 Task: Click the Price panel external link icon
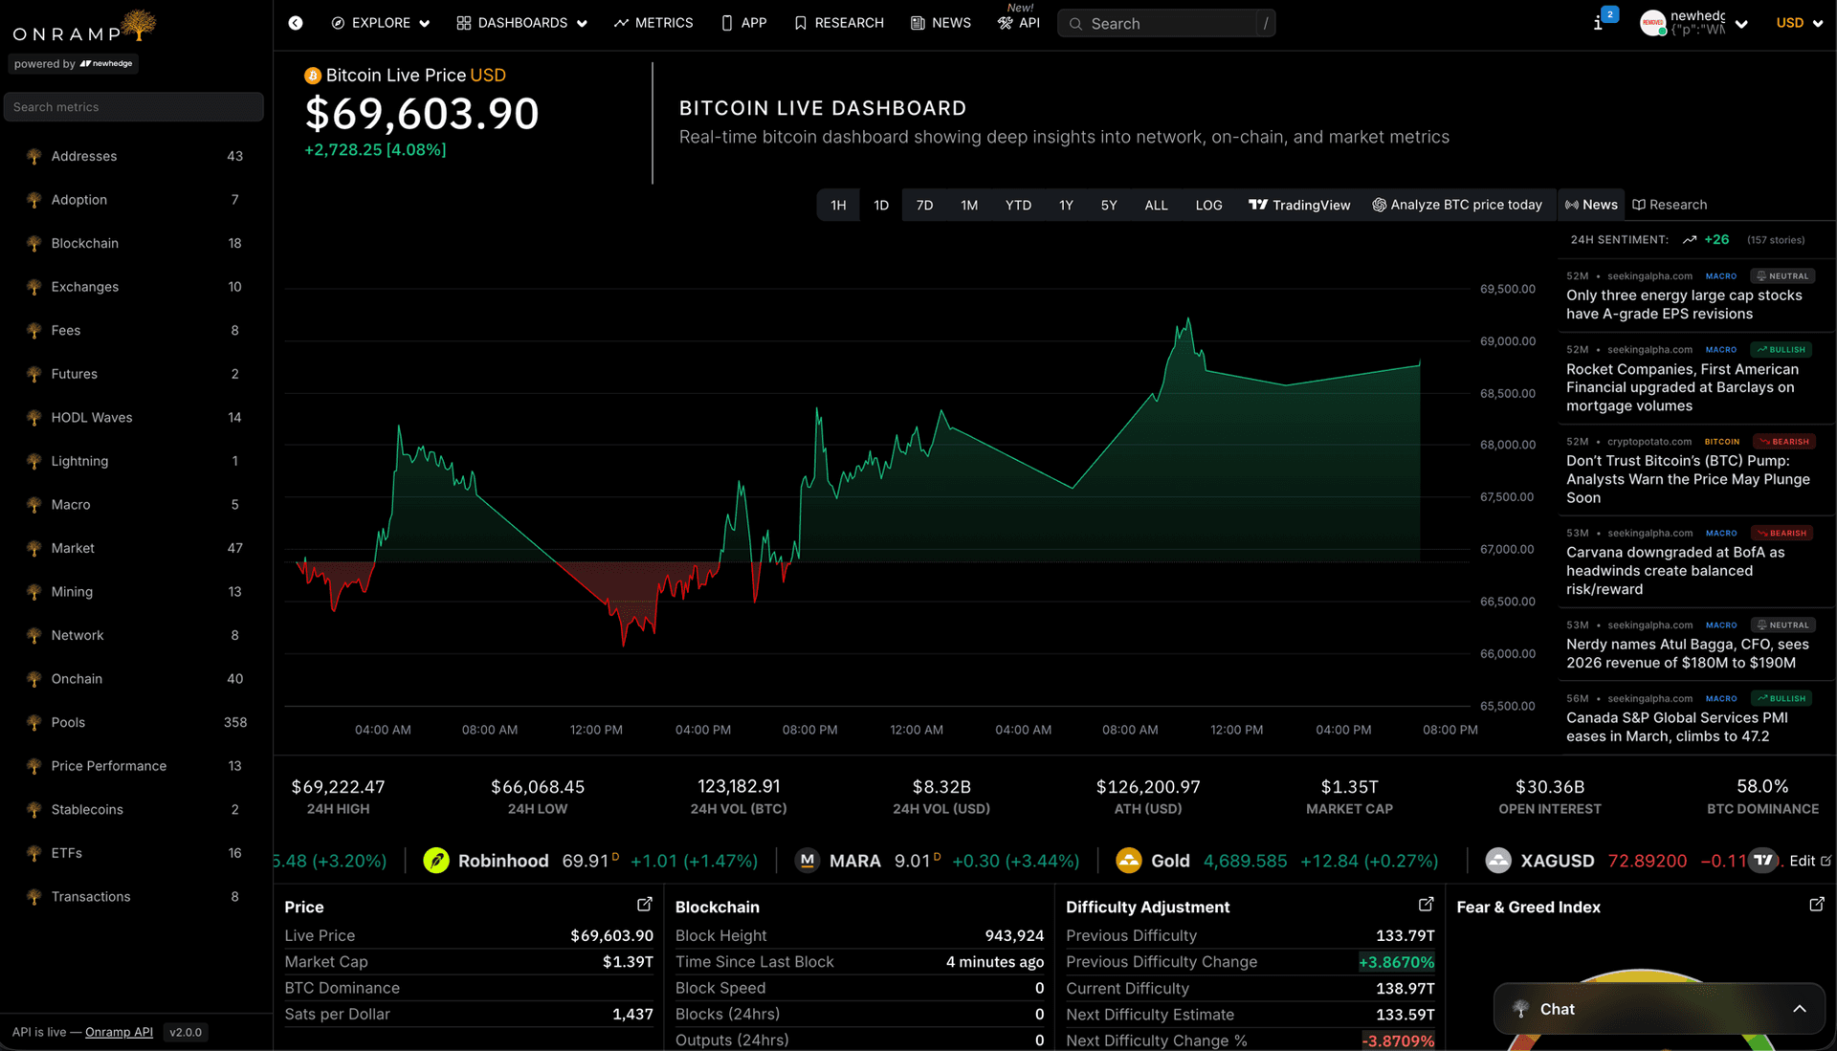tap(645, 904)
